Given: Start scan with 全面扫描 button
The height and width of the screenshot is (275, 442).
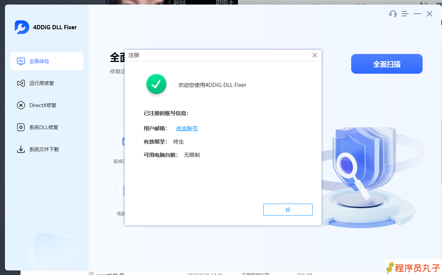Looking at the screenshot, I should click(x=387, y=64).
